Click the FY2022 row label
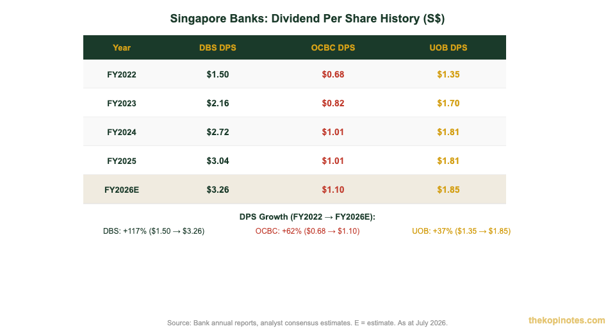This screenshot has height=333, width=615. tap(122, 74)
